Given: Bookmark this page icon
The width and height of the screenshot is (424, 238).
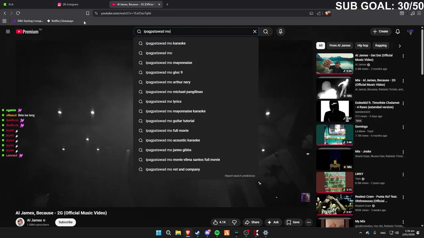Looking at the screenshot, I should click(87, 13).
